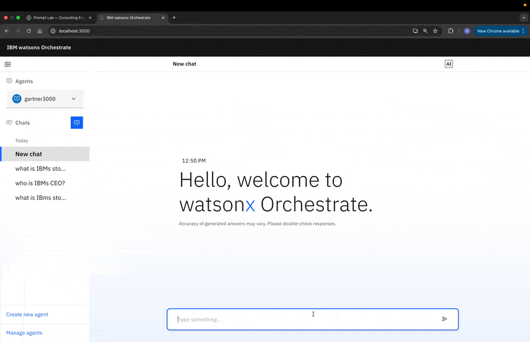The height and width of the screenshot is (342, 530).
Task: Close the IBM watsonx Orchestrate tab
Action: tap(163, 18)
